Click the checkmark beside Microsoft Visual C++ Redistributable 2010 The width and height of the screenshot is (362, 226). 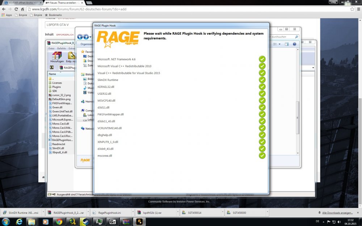262,66
